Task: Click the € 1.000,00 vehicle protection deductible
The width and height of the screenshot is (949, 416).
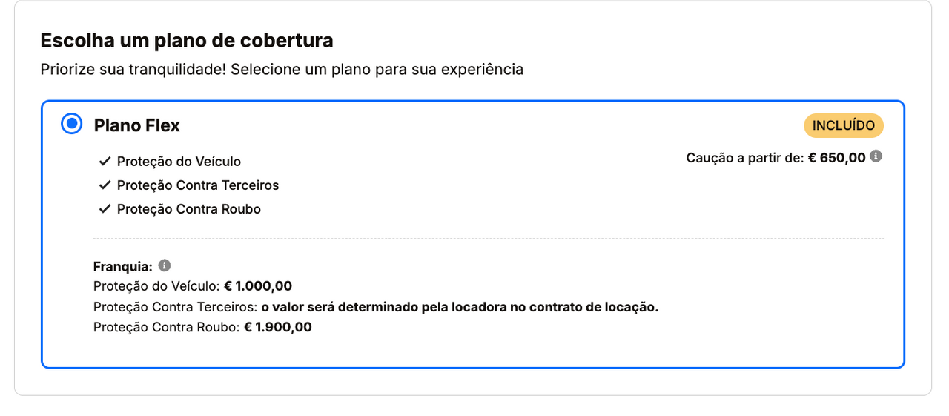Action: pyautogui.click(x=258, y=286)
